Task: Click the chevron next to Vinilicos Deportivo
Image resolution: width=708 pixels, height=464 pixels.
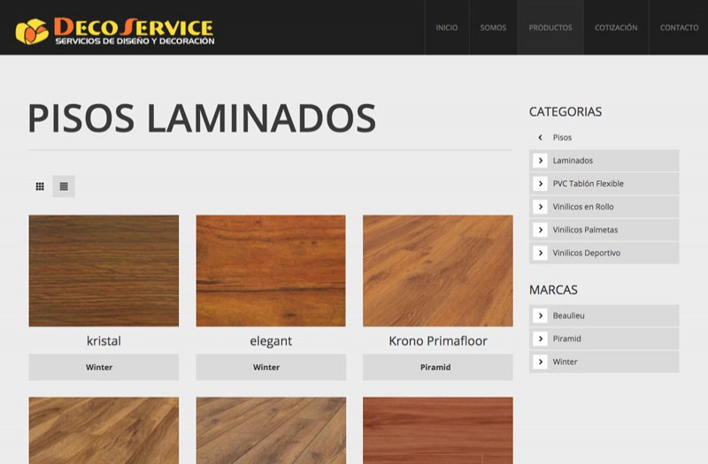Action: pos(540,253)
